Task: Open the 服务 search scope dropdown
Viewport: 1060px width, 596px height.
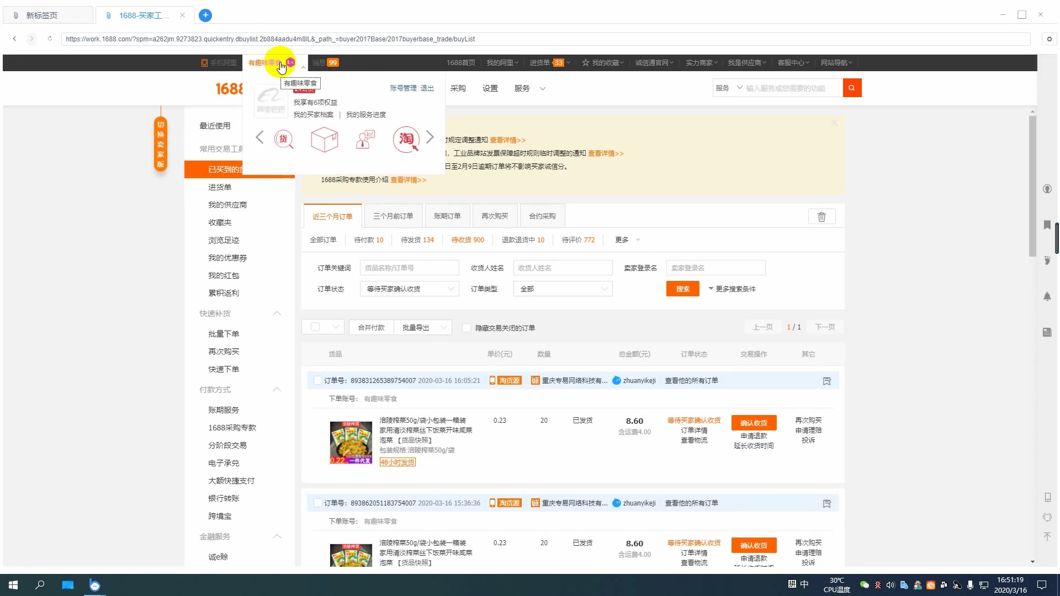Action: (729, 88)
